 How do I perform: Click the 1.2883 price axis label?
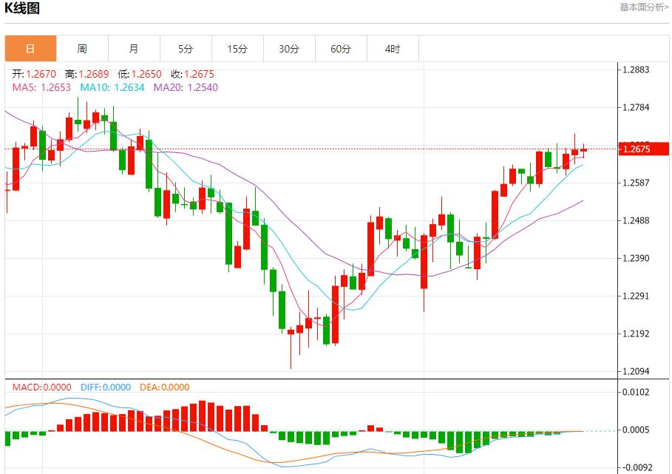(x=637, y=70)
